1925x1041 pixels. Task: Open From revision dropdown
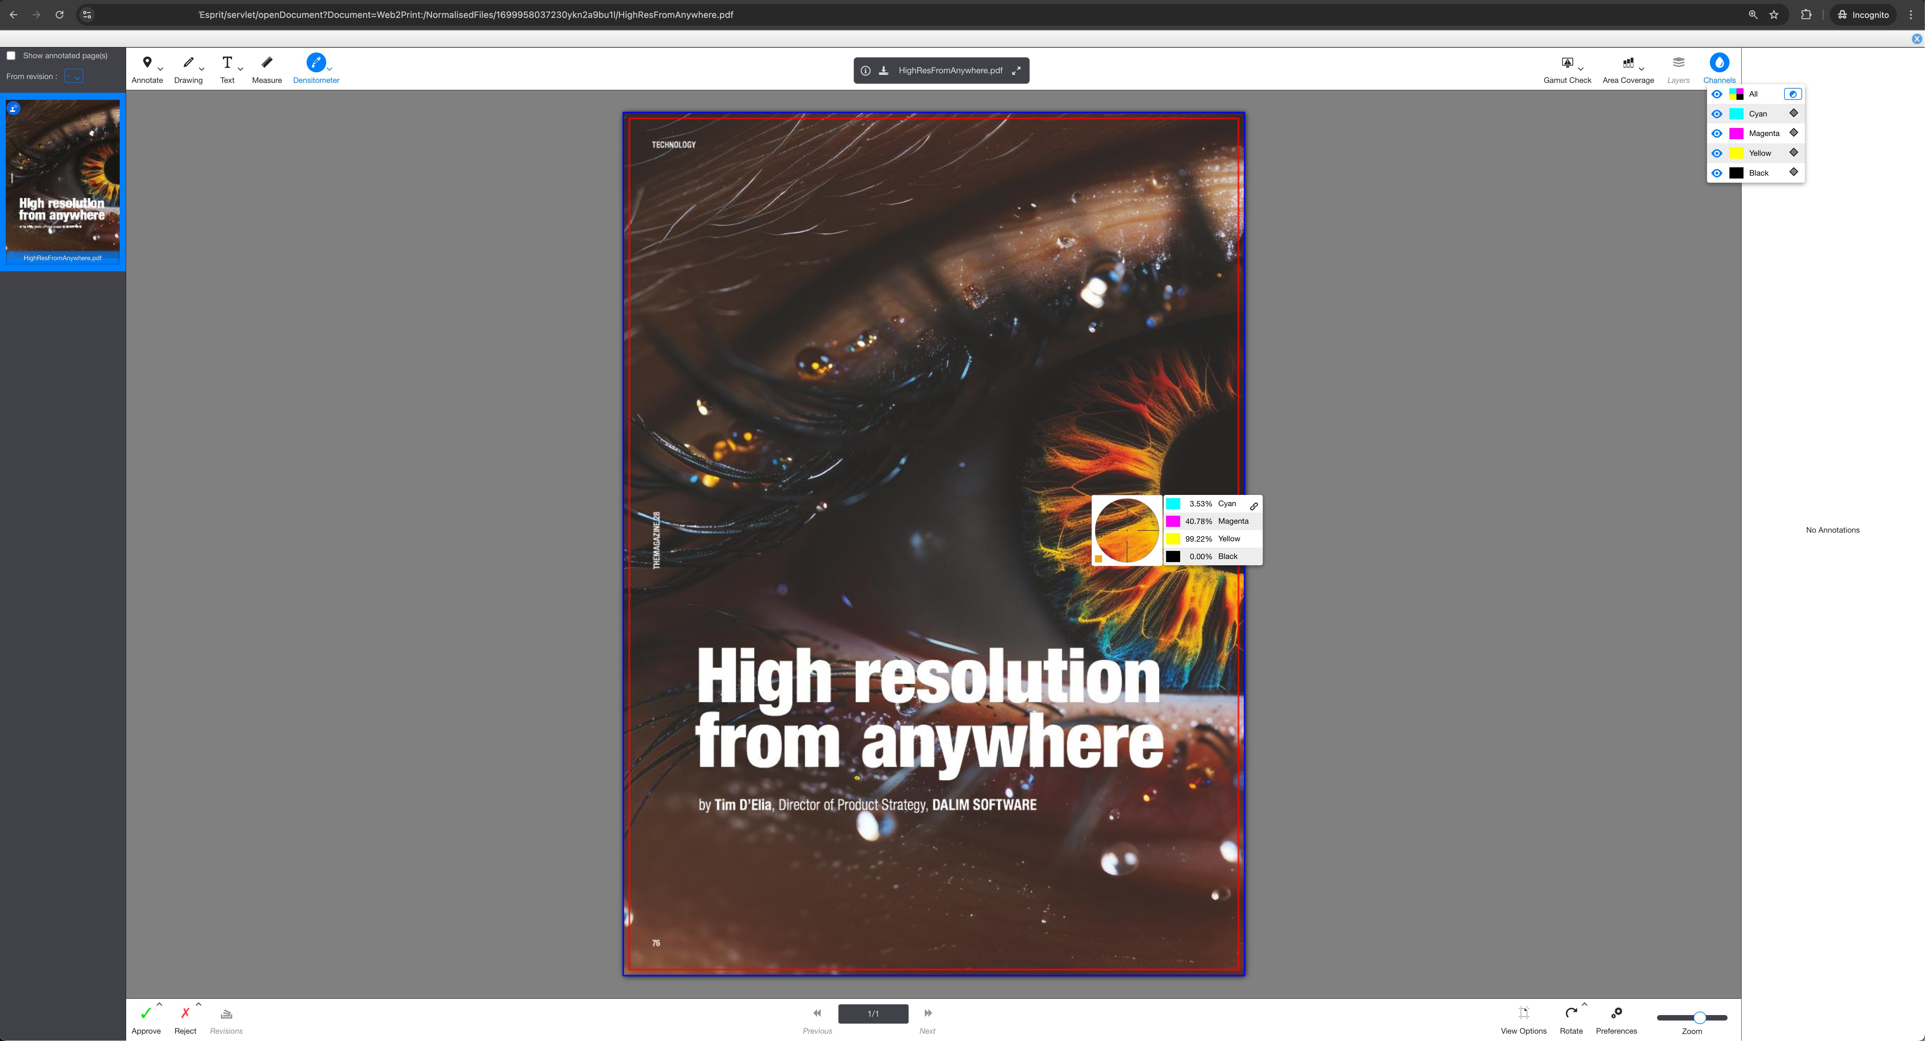click(73, 76)
